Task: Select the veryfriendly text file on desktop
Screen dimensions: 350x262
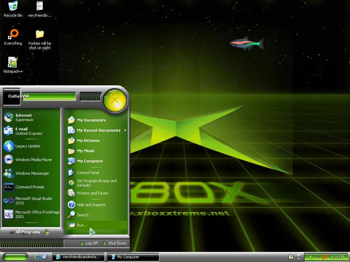Action: [40, 9]
